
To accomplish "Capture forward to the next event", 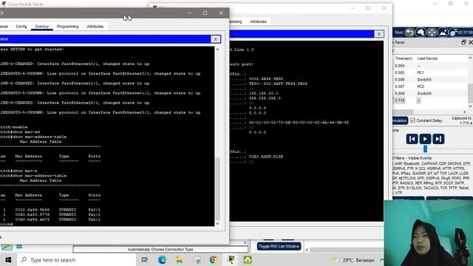I will 438,139.
